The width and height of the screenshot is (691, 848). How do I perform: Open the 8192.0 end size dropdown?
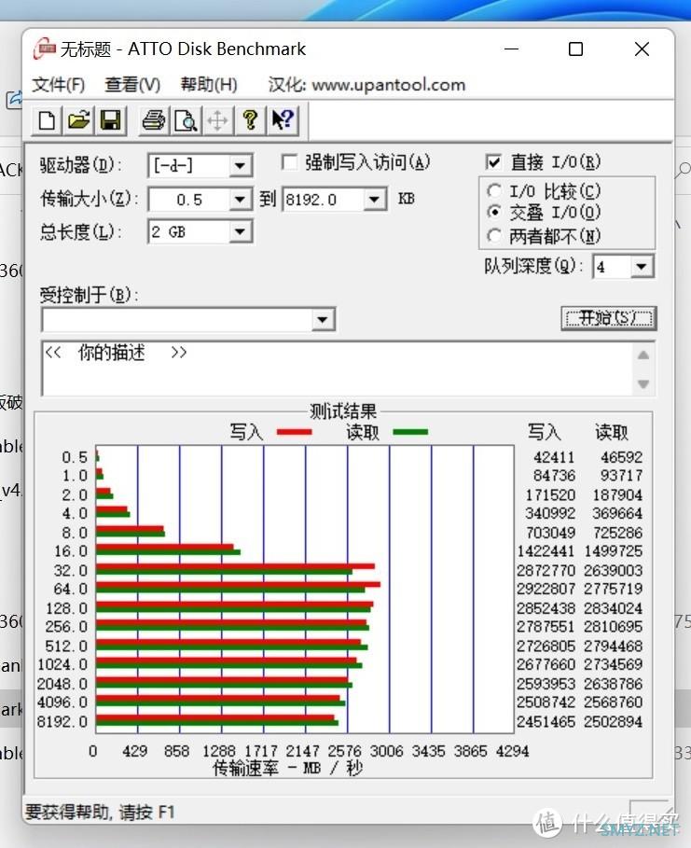[374, 200]
